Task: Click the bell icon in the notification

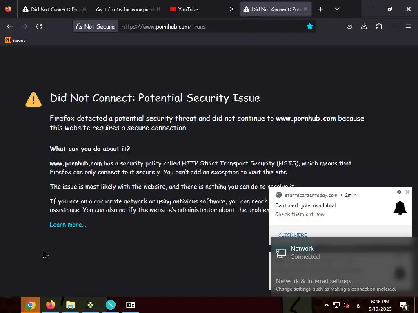Action: 400,208
